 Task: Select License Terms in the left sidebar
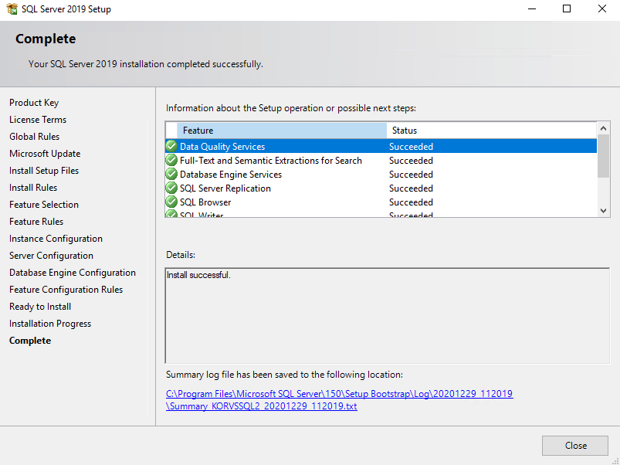(x=37, y=119)
